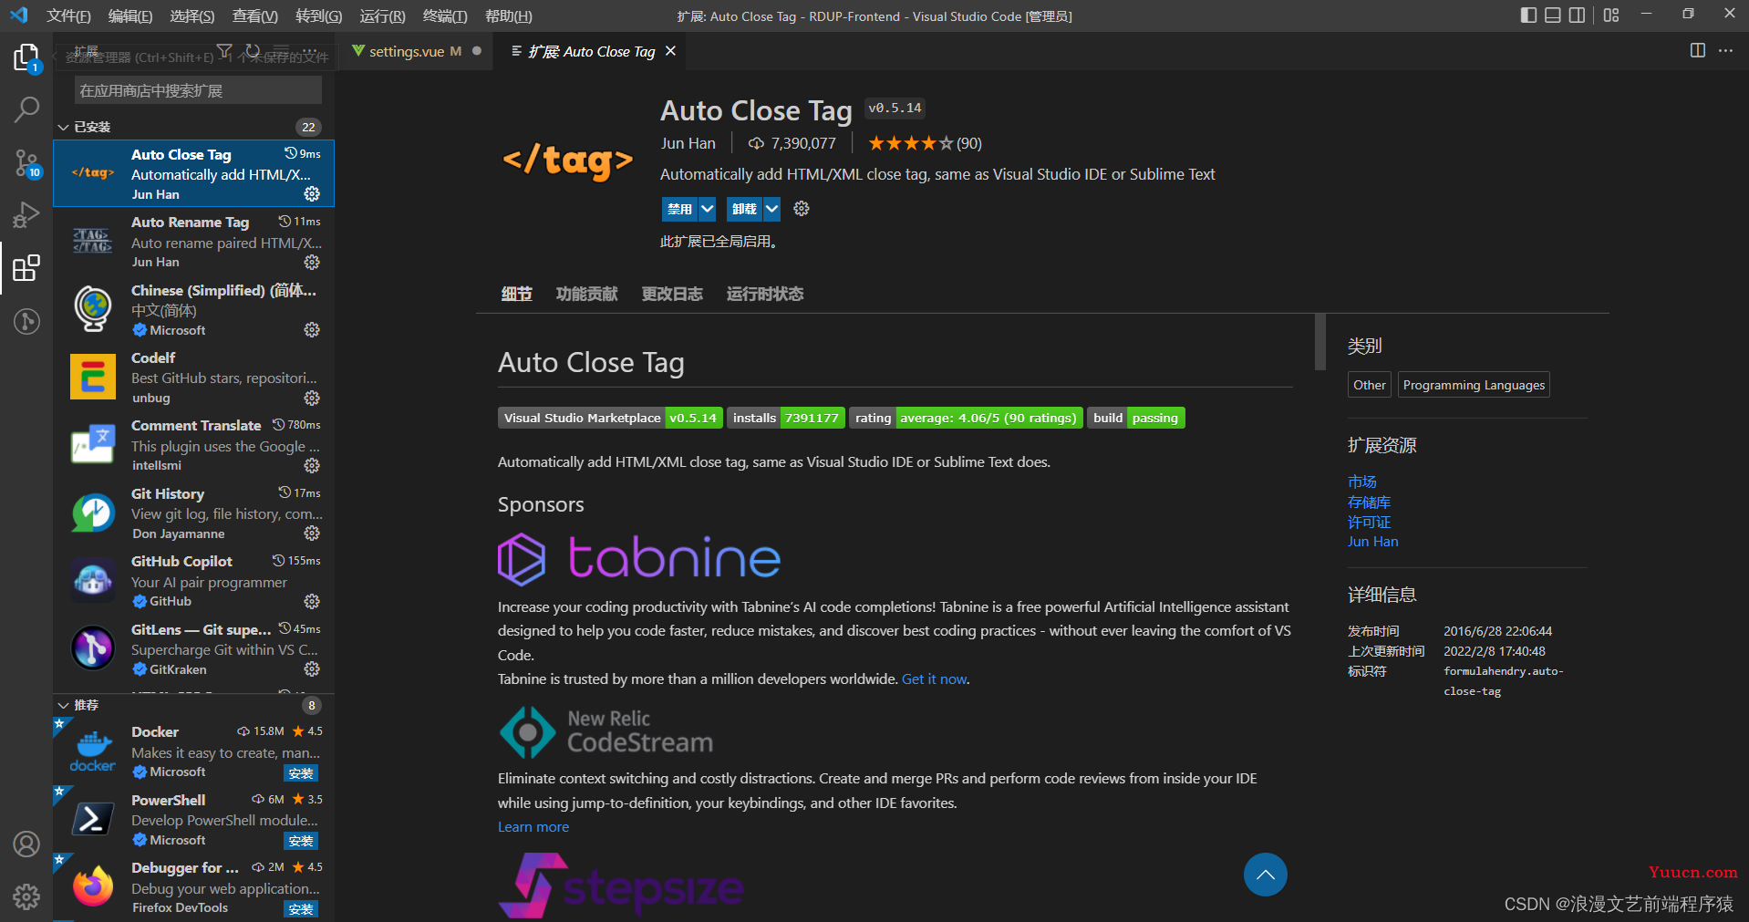1749x922 pixels.
Task: Open the Search view in activity bar
Action: pos(26,110)
